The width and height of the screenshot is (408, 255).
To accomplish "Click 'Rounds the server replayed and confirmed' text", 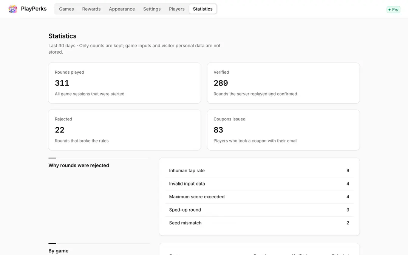I will [255, 94].
